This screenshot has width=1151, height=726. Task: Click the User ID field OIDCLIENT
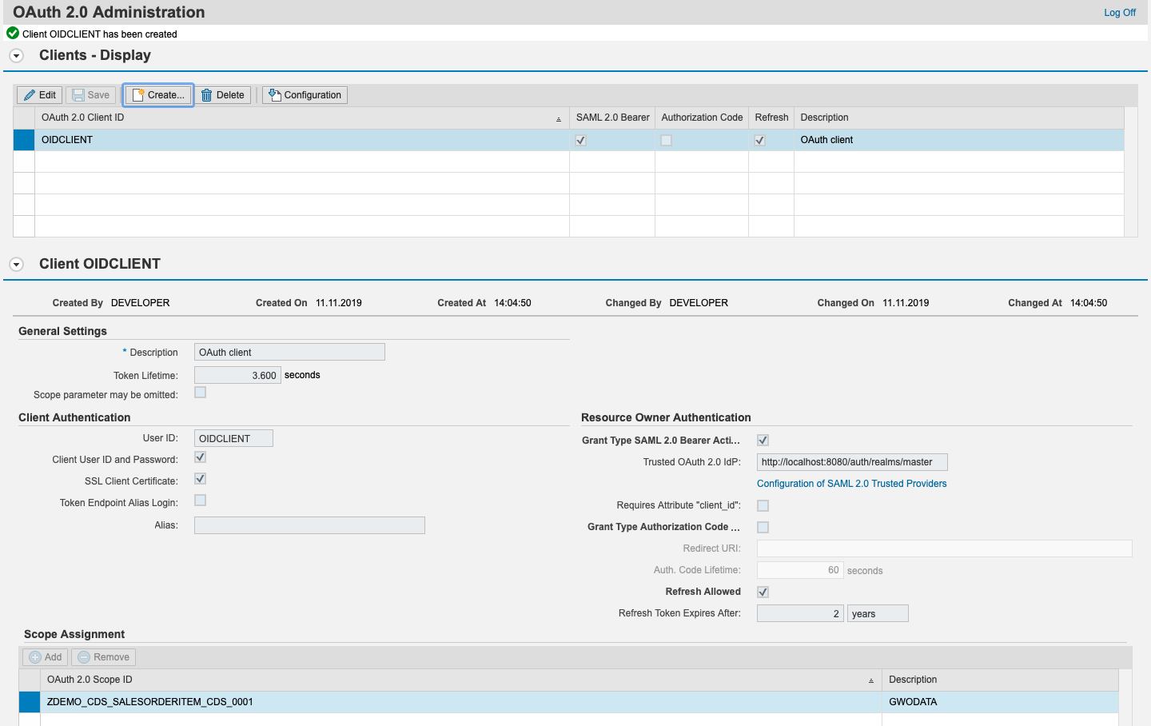click(233, 438)
